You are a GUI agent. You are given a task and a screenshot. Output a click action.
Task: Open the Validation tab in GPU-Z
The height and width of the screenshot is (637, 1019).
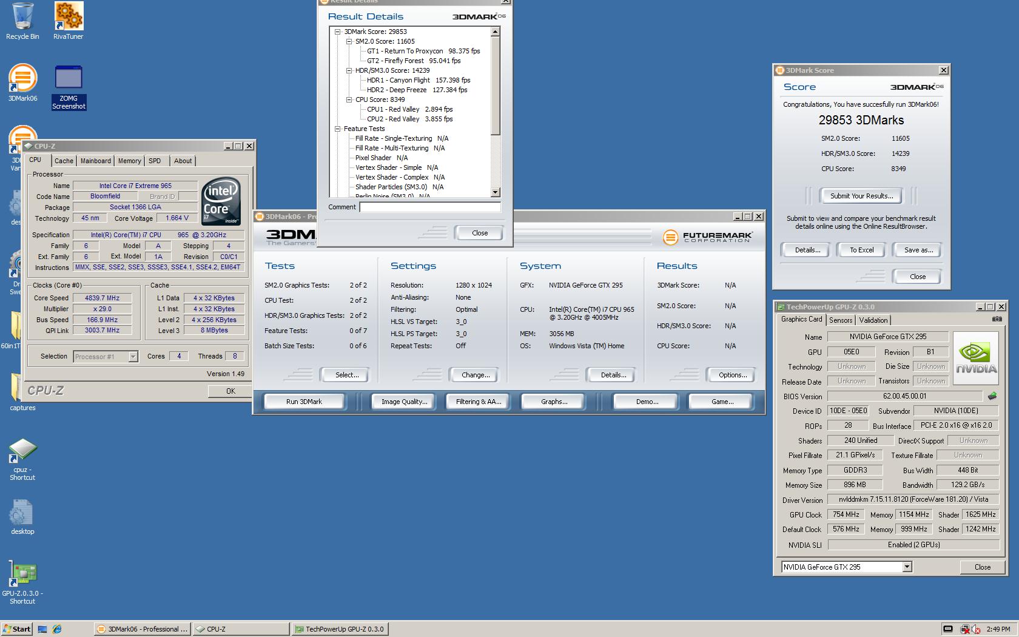tap(873, 320)
